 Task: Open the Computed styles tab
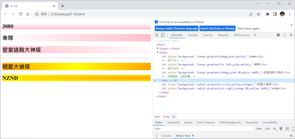coord(173,122)
